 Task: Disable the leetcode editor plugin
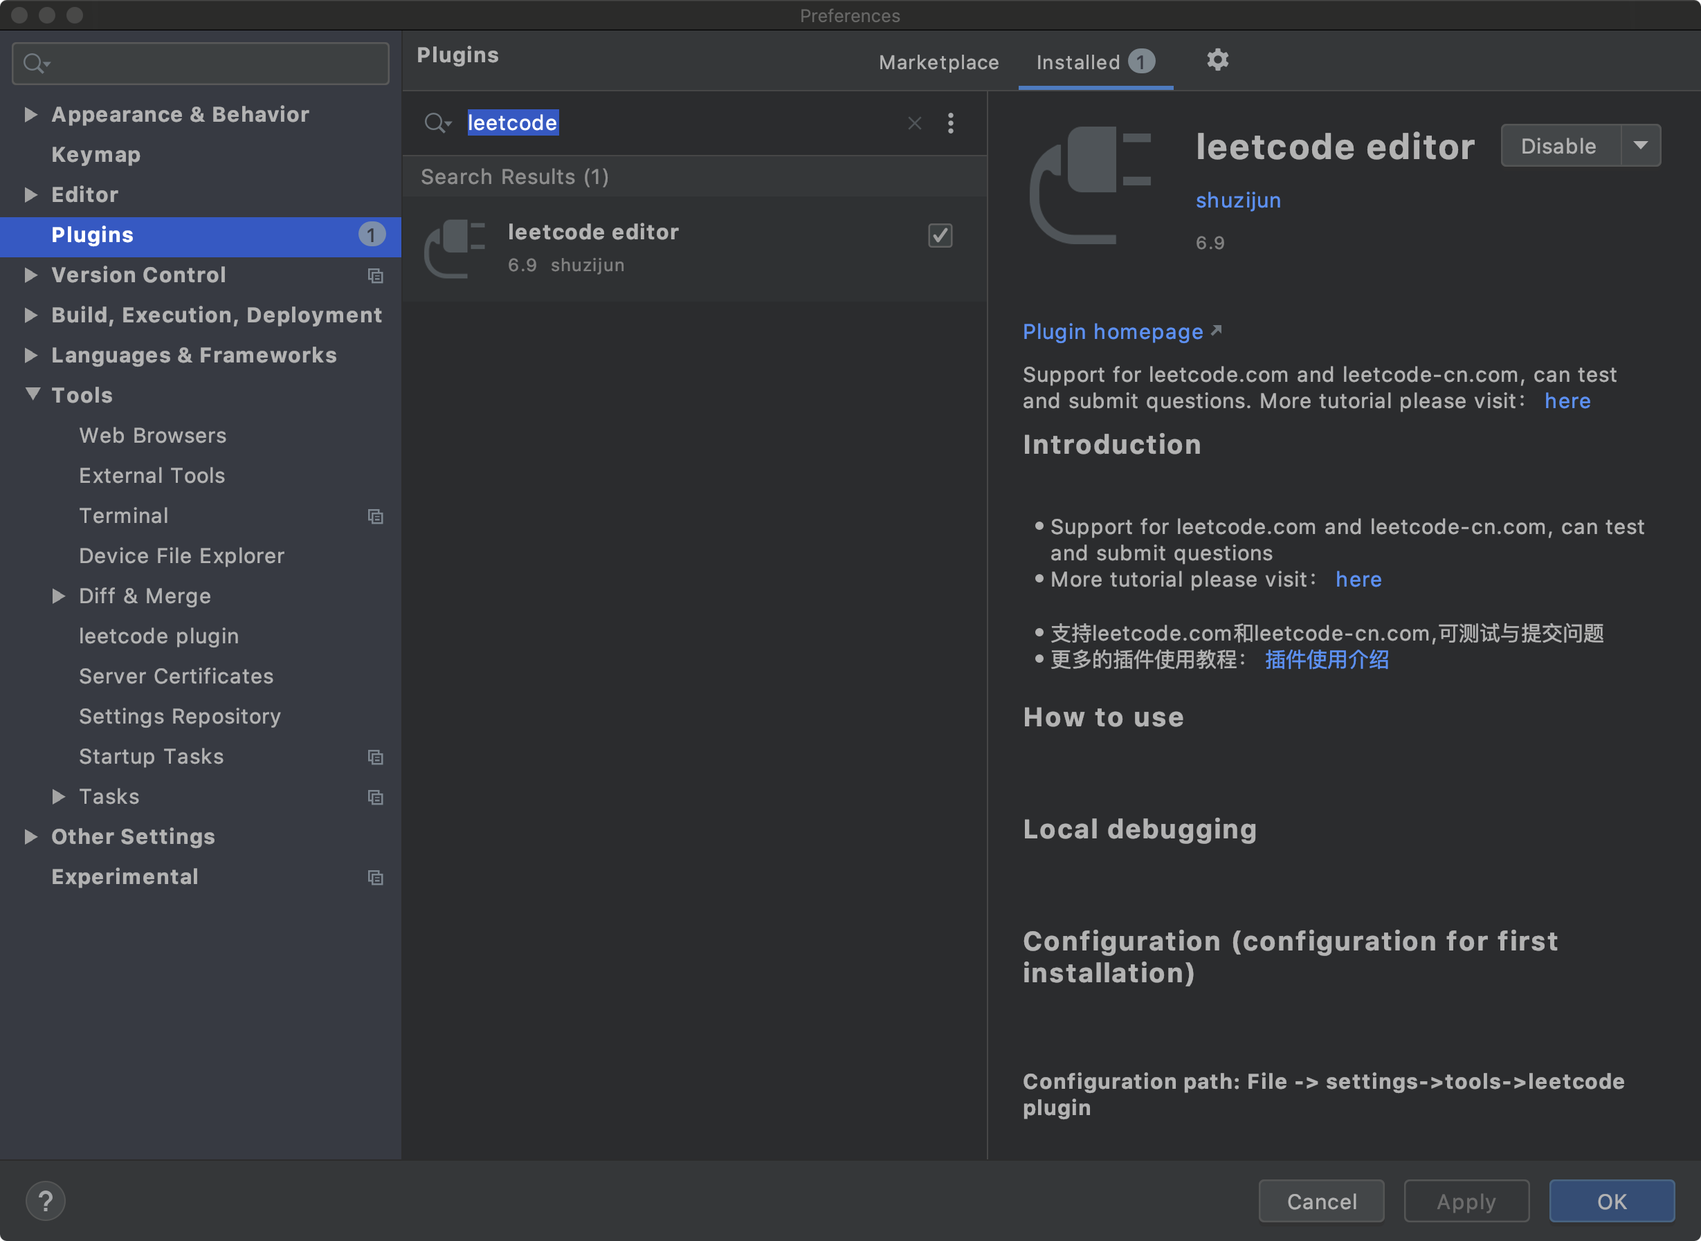click(x=1561, y=146)
